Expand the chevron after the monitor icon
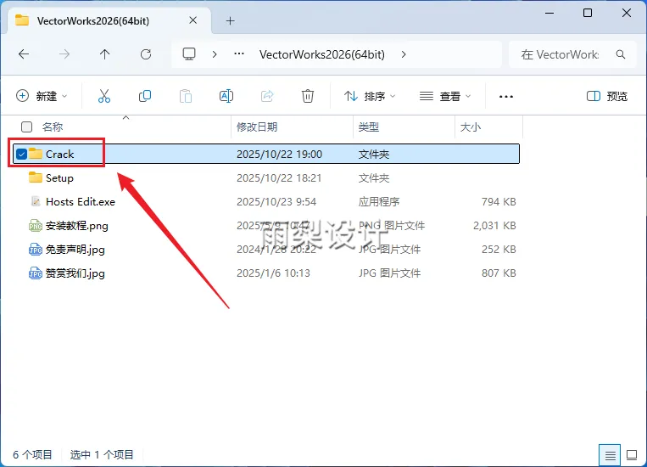Image resolution: width=647 pixels, height=467 pixels. click(x=215, y=54)
